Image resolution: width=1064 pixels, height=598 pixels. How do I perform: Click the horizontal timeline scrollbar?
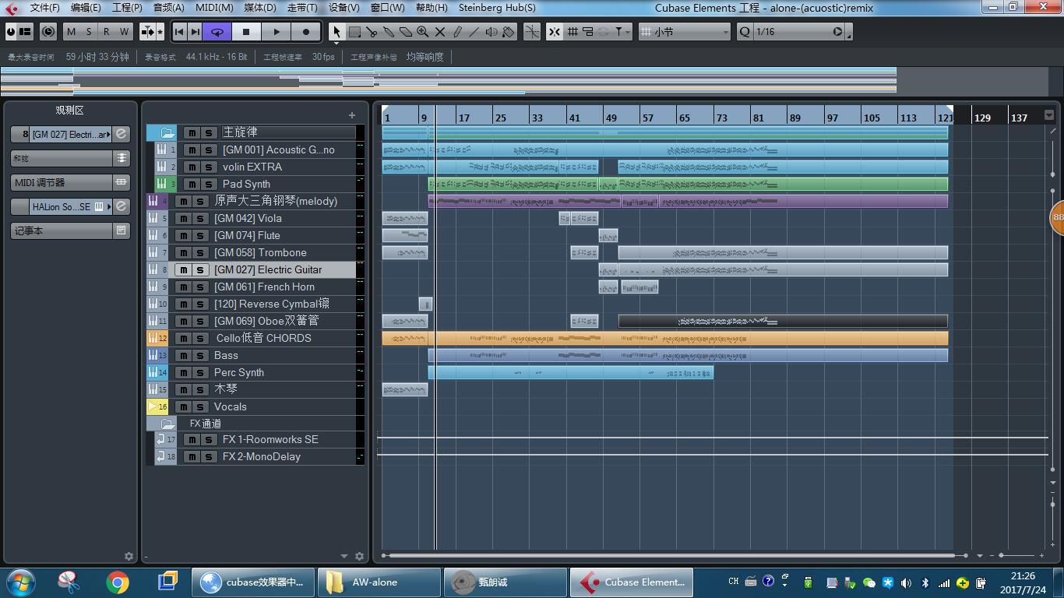click(x=672, y=555)
